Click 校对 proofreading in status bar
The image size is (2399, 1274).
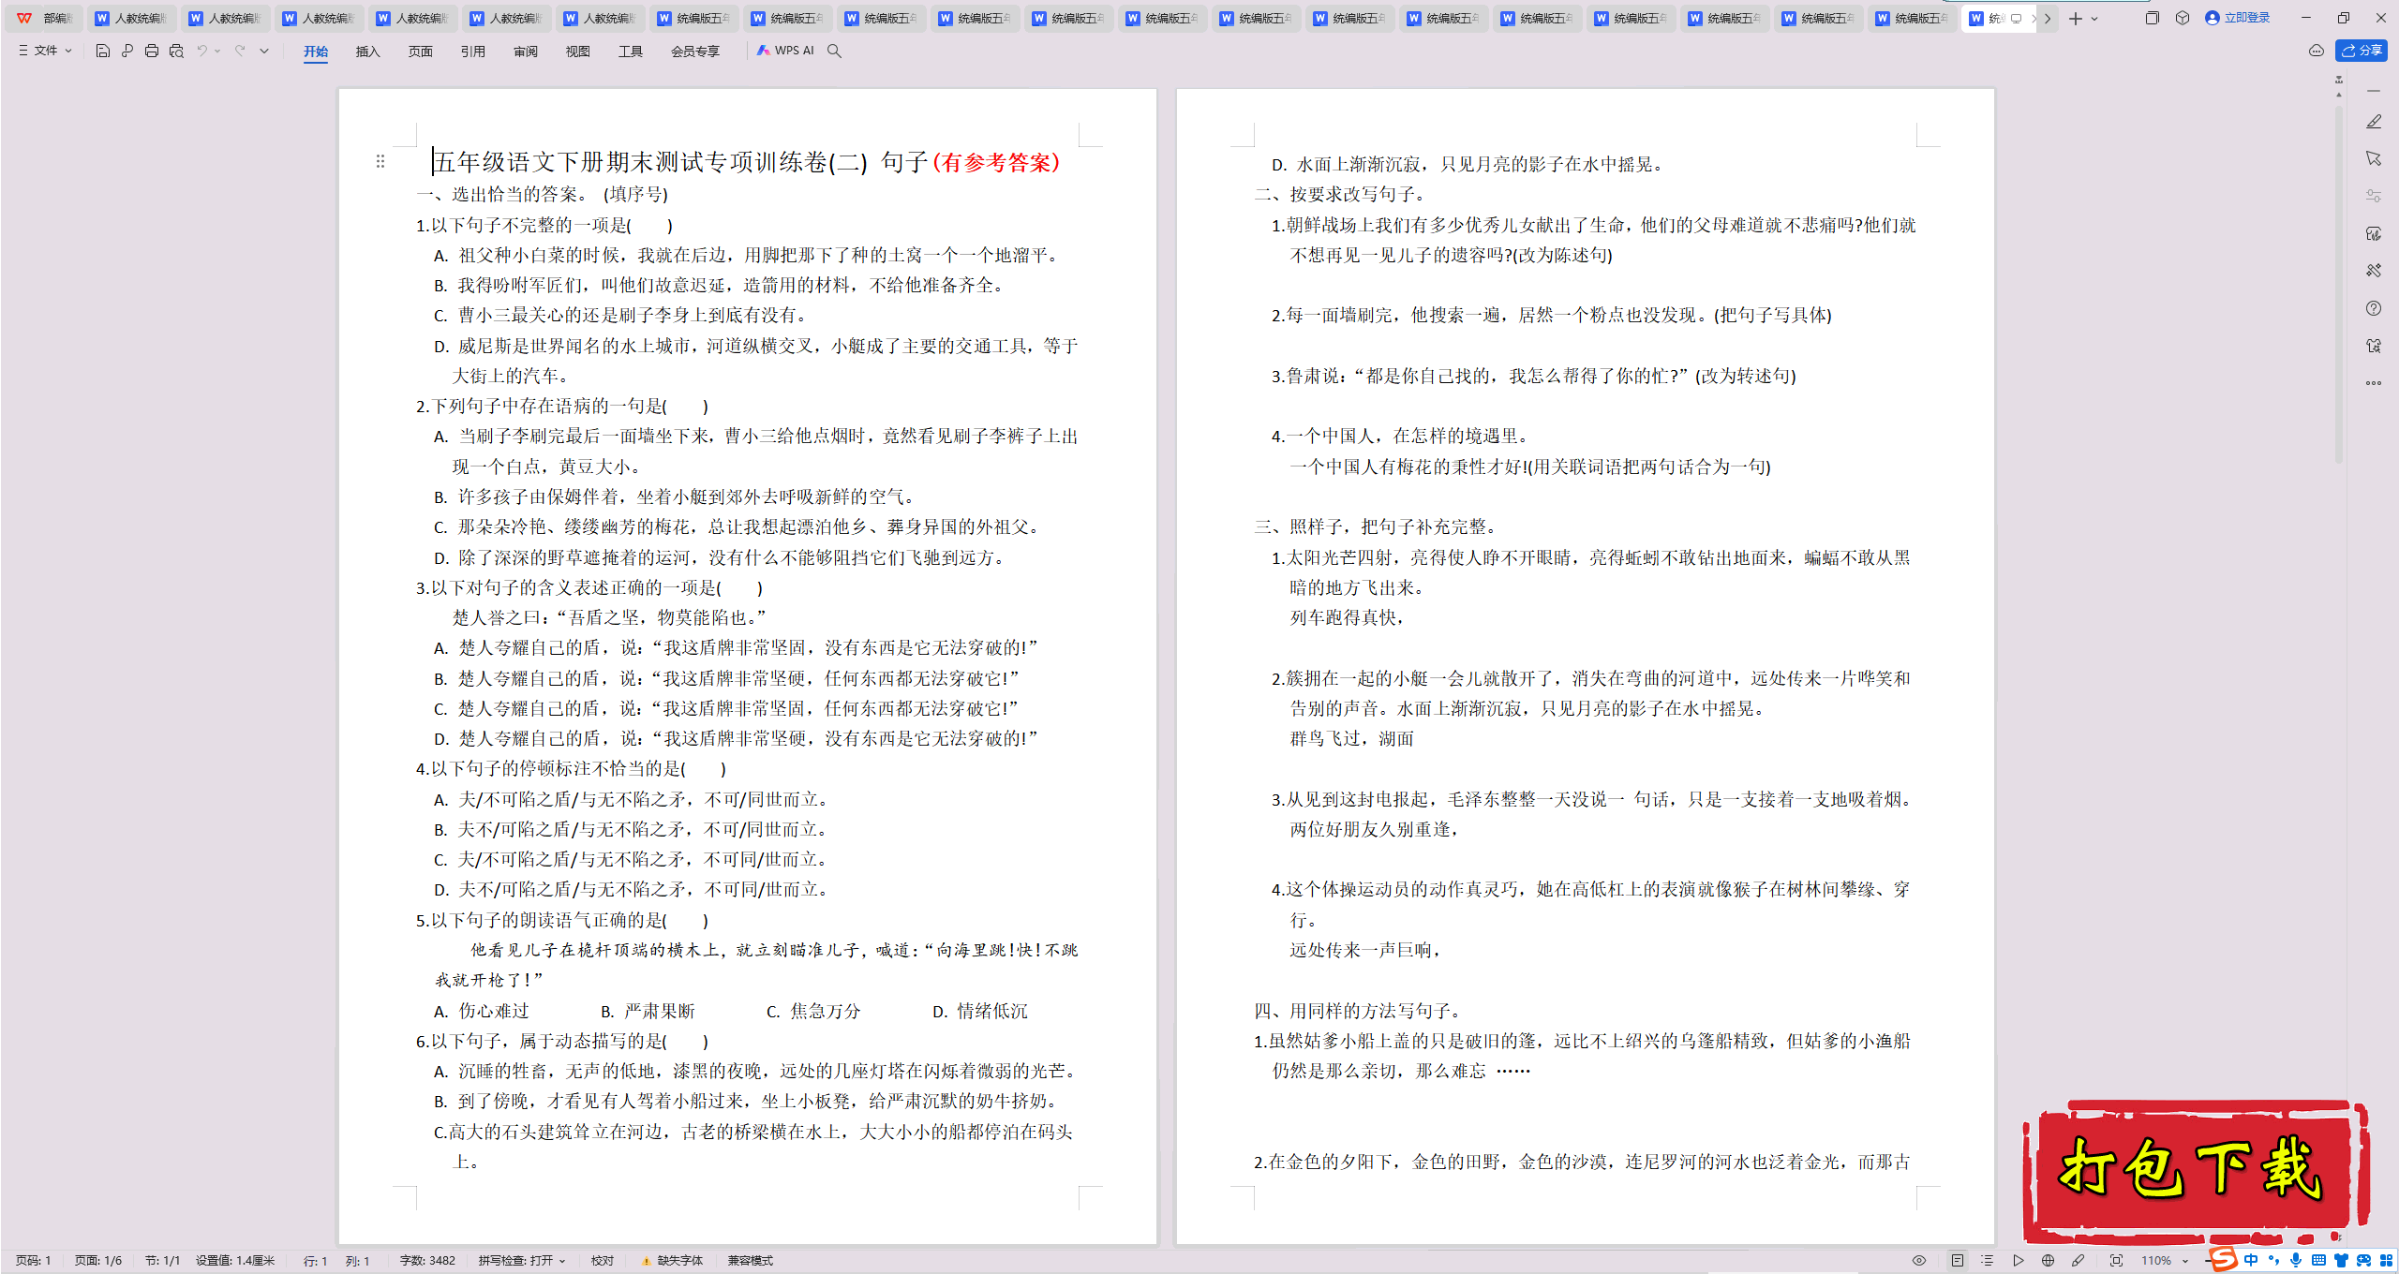tap(603, 1261)
